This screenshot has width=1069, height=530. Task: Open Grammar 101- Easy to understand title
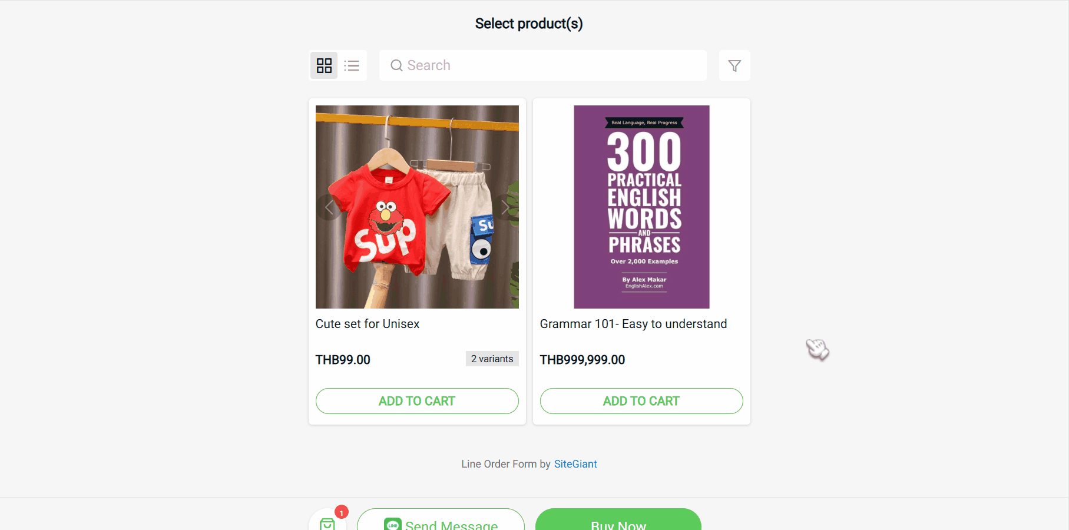pos(633,324)
